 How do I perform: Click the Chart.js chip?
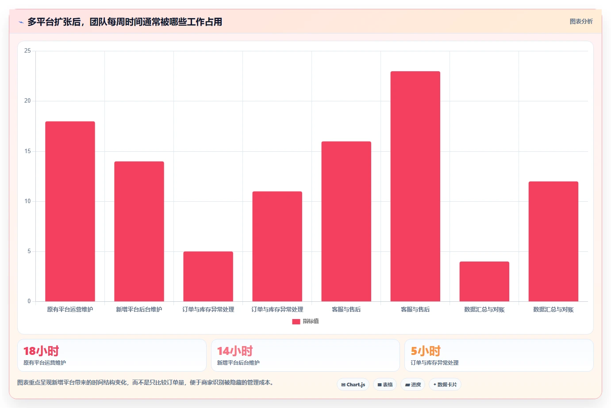click(353, 385)
